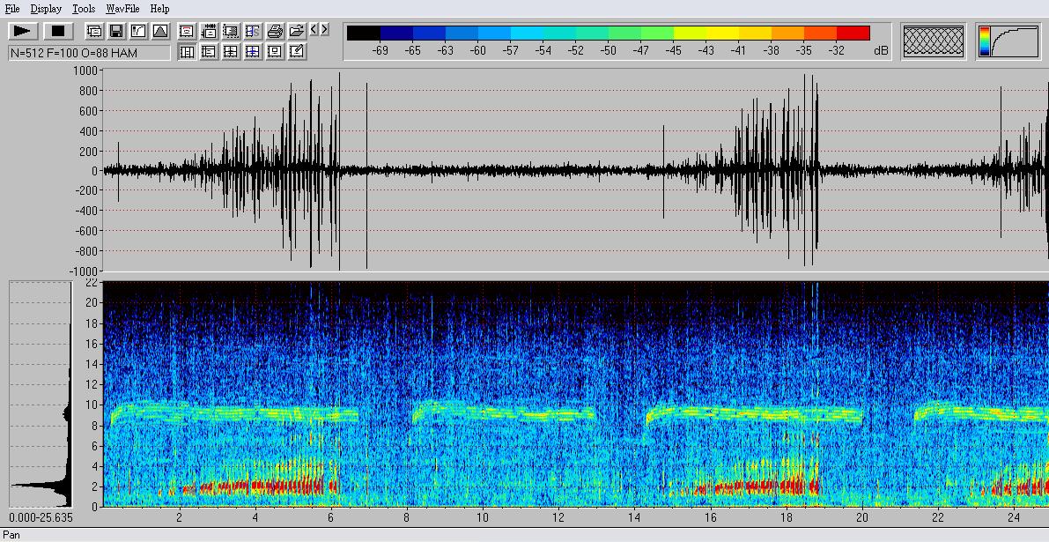Click the pencil edit icon
Viewport: 1049px width, 542px height.
(x=297, y=52)
